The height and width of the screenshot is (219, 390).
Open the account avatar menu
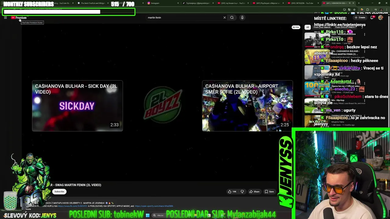(x=381, y=18)
